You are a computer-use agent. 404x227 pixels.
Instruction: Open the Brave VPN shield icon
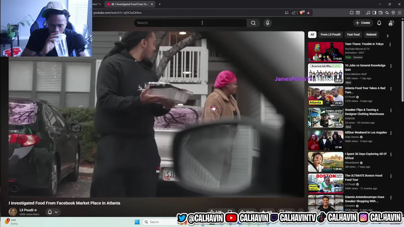393,13
